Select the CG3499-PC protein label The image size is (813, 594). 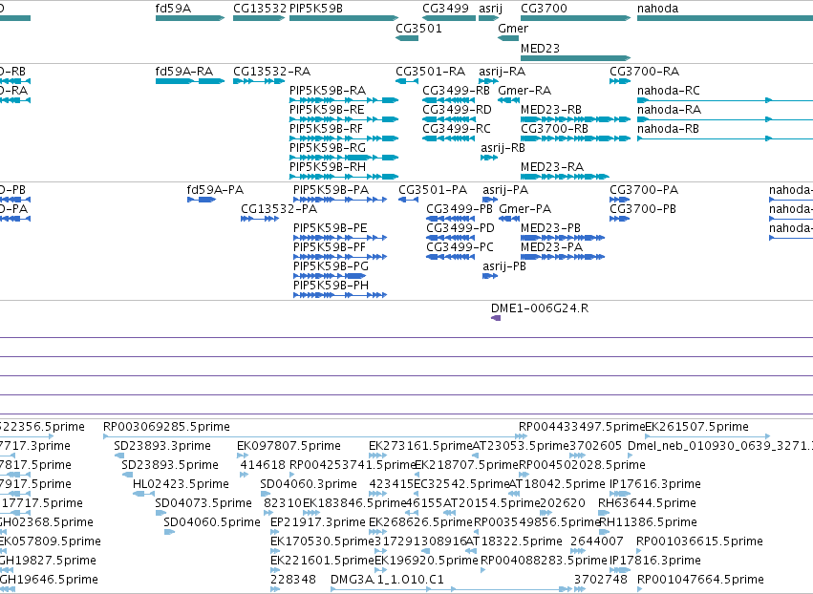[x=460, y=247]
